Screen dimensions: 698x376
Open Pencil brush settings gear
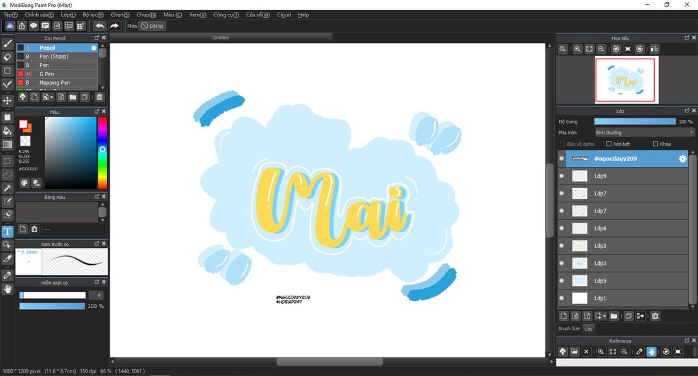coord(93,48)
